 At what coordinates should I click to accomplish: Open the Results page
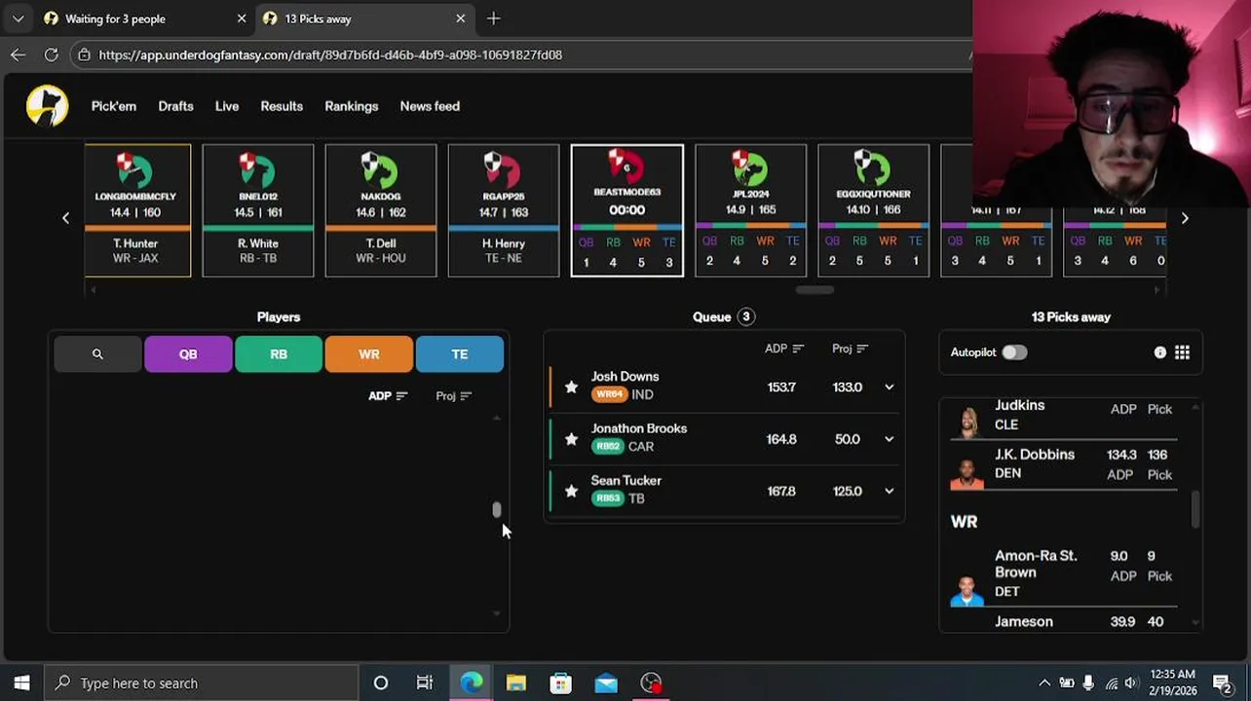(282, 106)
